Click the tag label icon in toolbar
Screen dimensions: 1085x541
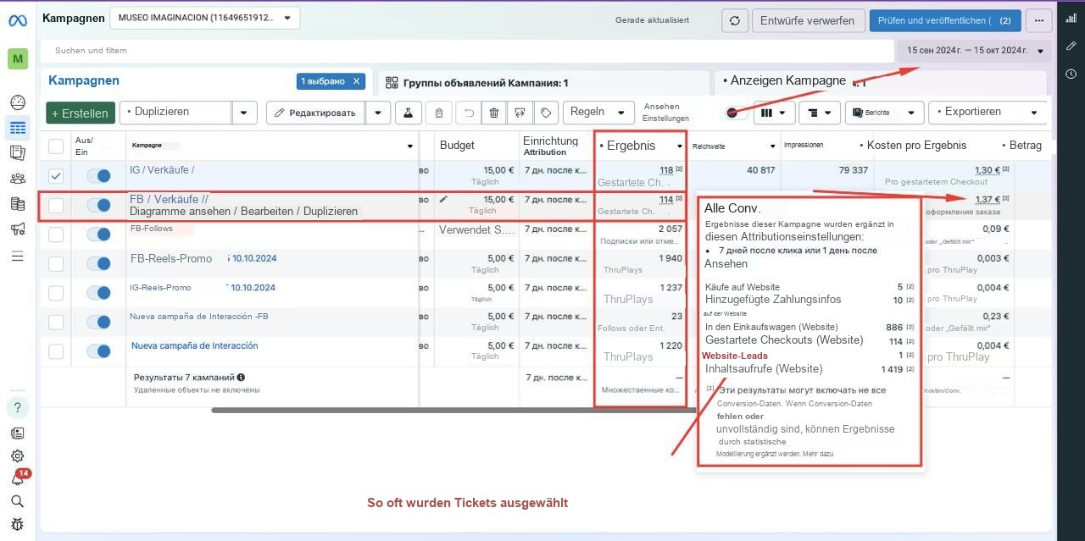[547, 112]
